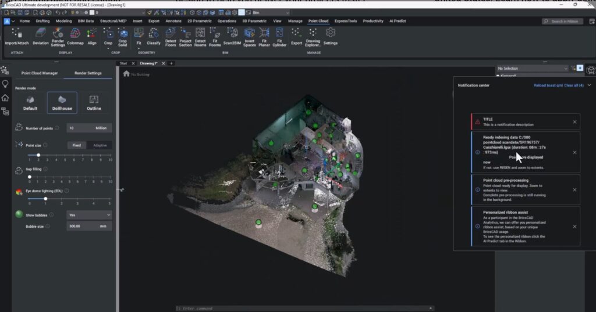Viewport: 596px width, 312px height.
Task: Open point cloud Settings gear
Action: 331,37
